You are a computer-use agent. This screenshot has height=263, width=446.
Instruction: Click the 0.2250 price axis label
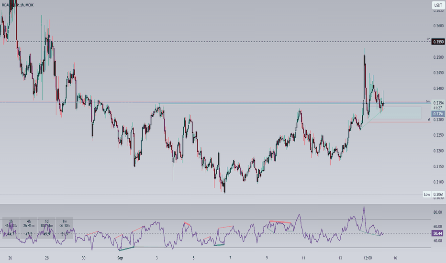click(438, 135)
